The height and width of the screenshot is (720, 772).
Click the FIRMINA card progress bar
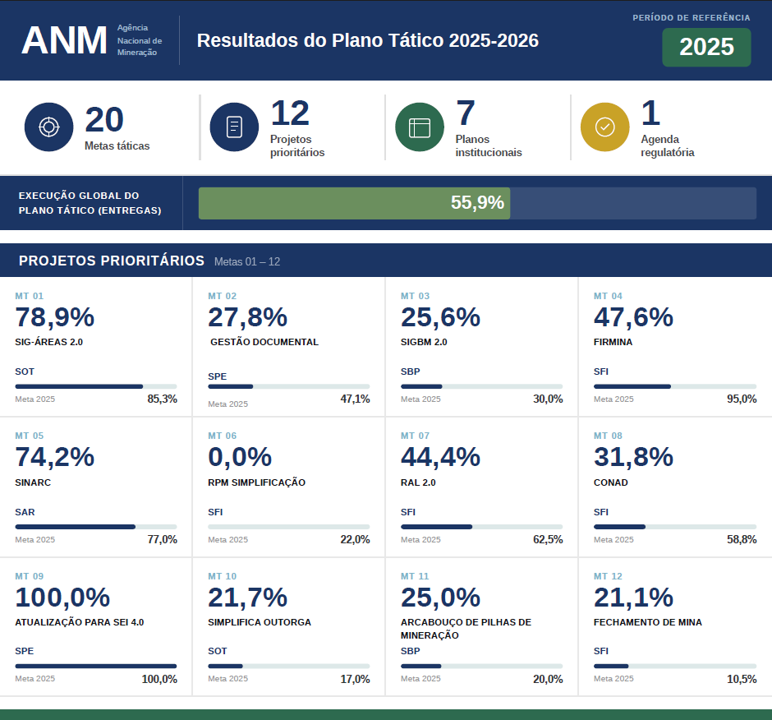(675, 386)
